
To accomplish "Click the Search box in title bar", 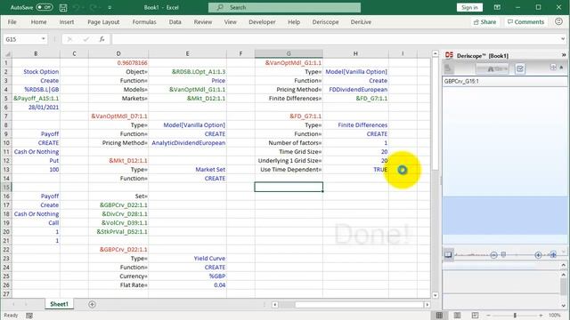I will coord(284,7).
